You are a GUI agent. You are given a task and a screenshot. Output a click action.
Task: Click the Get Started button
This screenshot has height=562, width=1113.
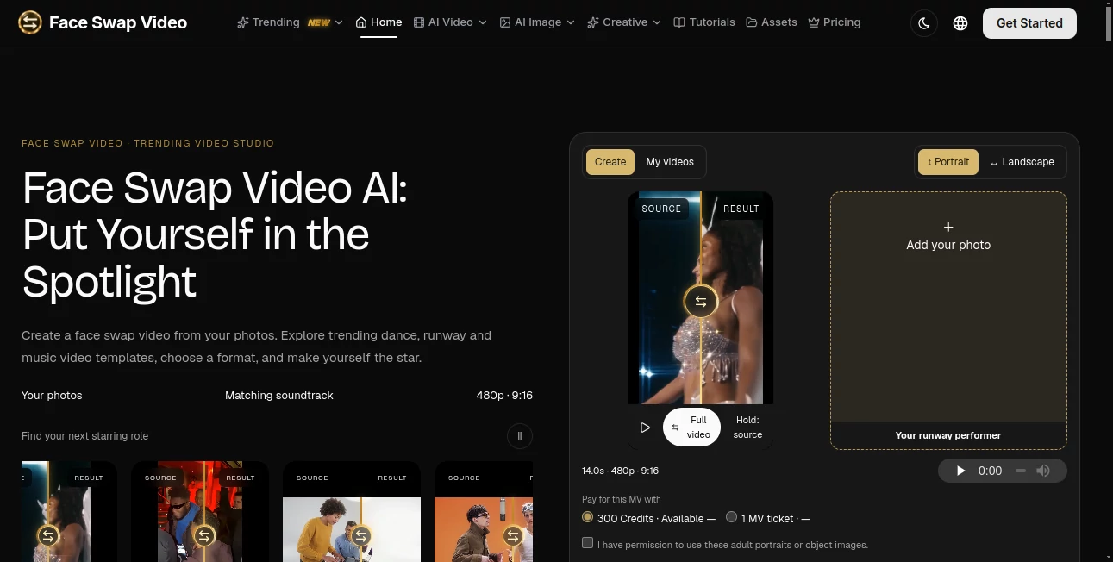1029,23
